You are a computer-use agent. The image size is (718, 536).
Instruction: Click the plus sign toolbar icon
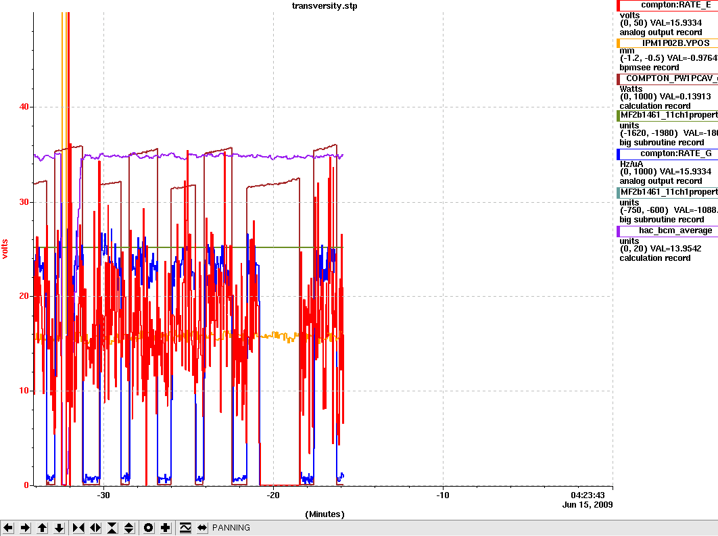click(166, 528)
